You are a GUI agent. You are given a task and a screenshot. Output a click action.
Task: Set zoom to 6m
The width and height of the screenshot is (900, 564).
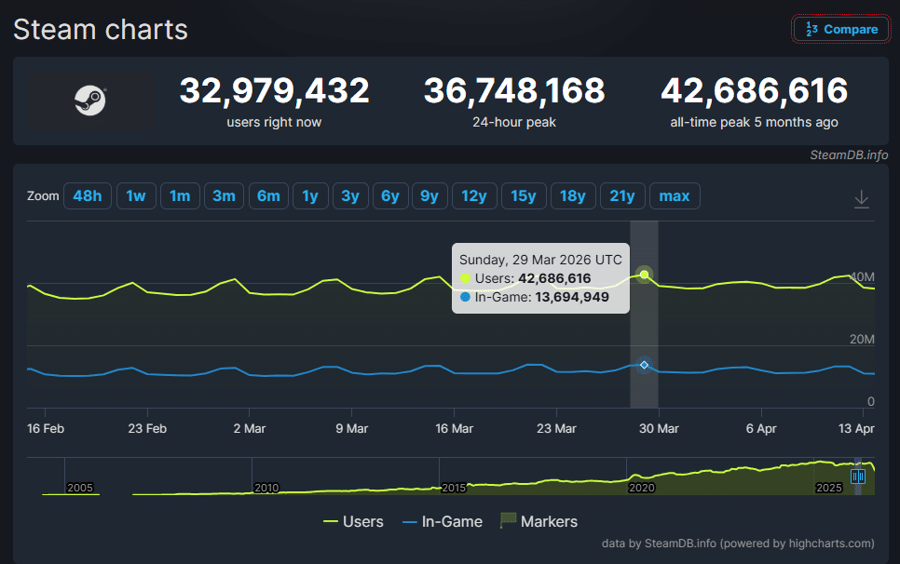pyautogui.click(x=268, y=196)
